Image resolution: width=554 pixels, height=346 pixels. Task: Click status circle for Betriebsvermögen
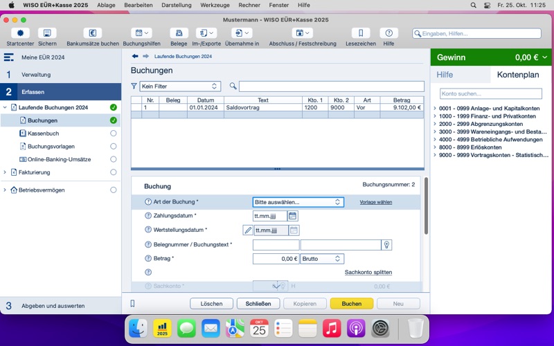click(113, 190)
